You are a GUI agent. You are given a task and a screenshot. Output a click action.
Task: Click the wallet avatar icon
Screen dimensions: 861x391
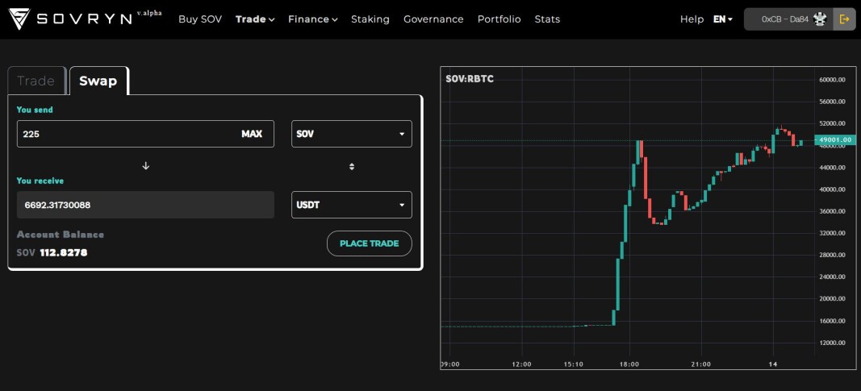click(x=820, y=19)
